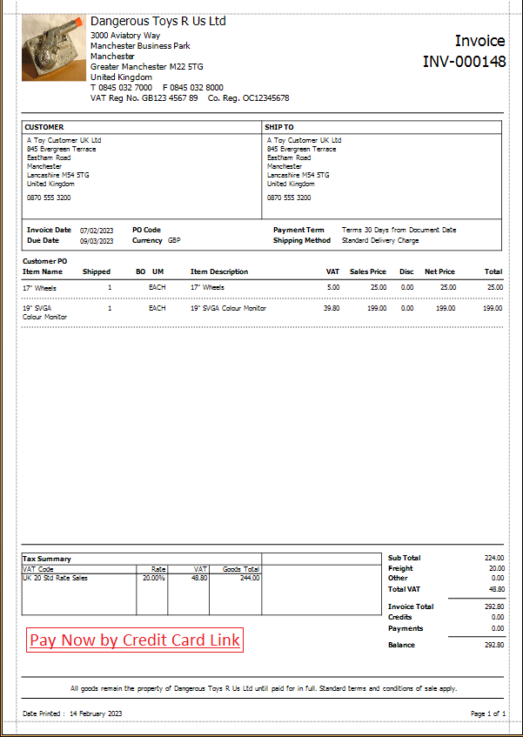Click the Tax Summary table heading
This screenshot has width=523, height=737.
point(48,559)
